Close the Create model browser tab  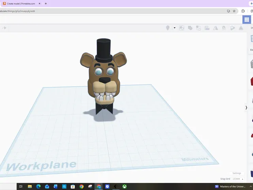40,4
